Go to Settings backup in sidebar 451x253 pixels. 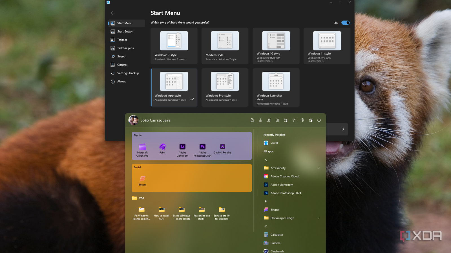[x=128, y=73]
